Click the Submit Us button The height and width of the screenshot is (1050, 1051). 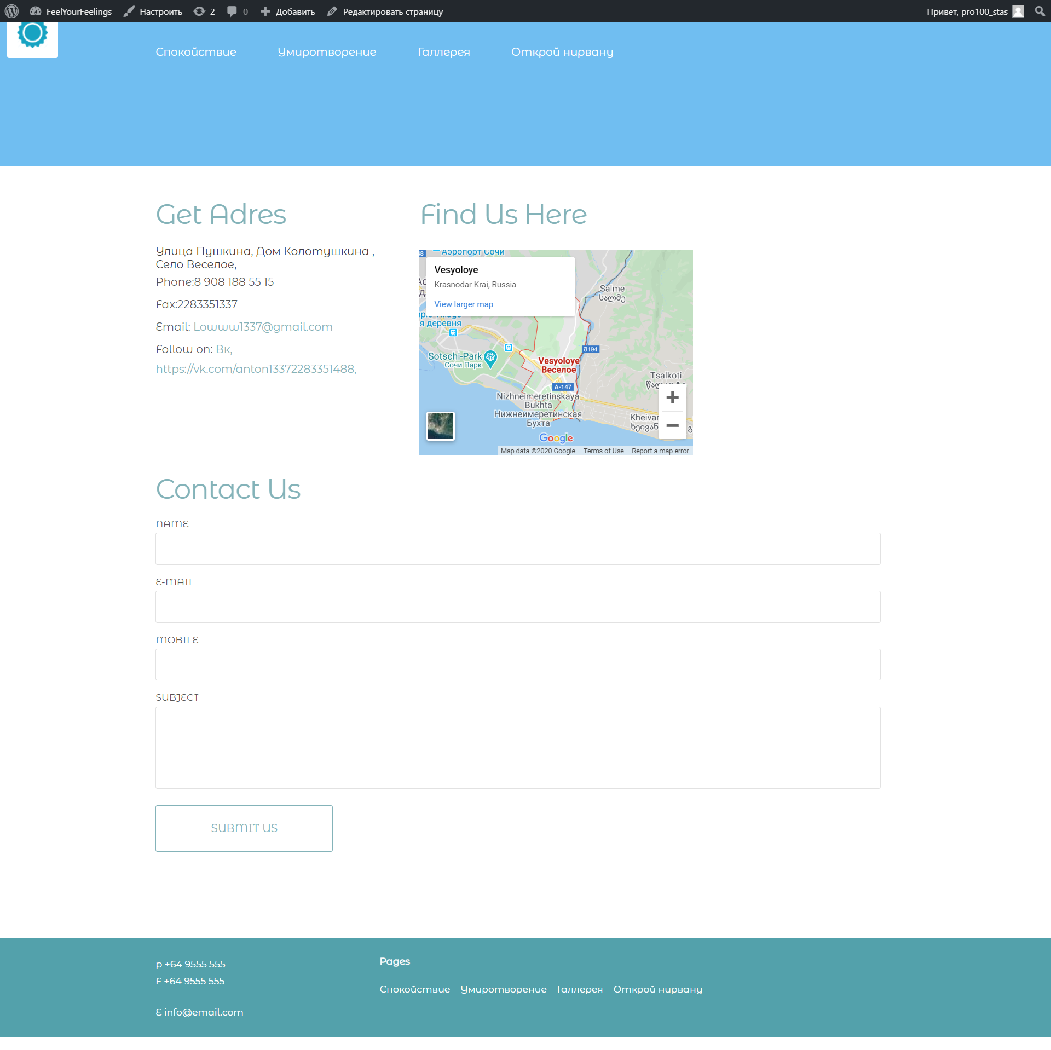click(244, 828)
